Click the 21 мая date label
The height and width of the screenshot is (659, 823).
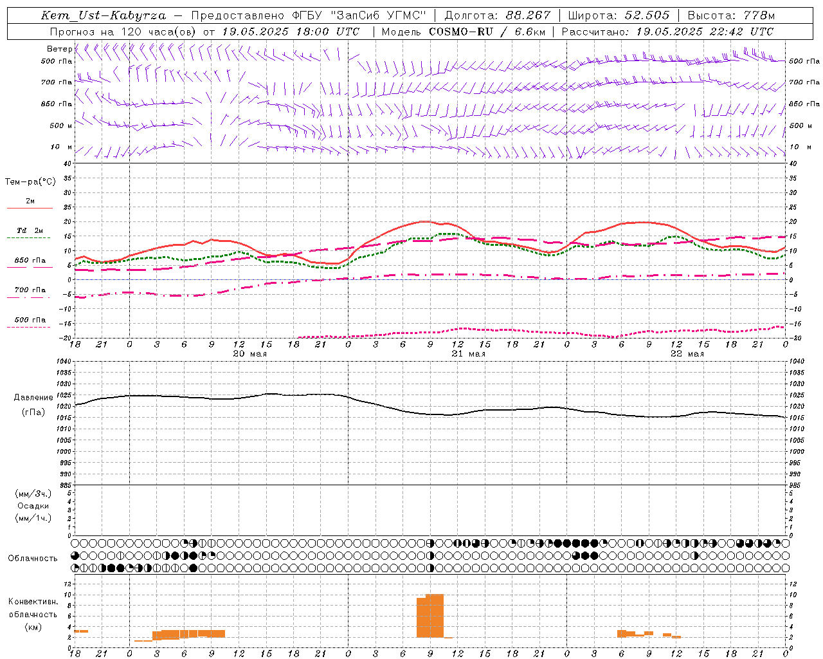pos(468,354)
